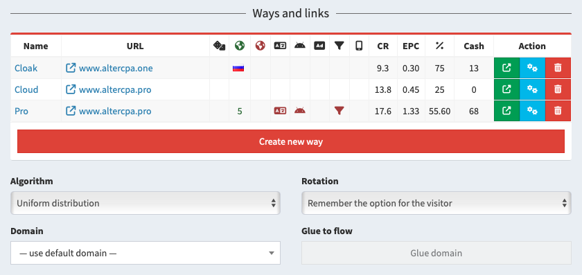Click the green globe column header
The height and width of the screenshot is (275, 582).
pyautogui.click(x=240, y=46)
